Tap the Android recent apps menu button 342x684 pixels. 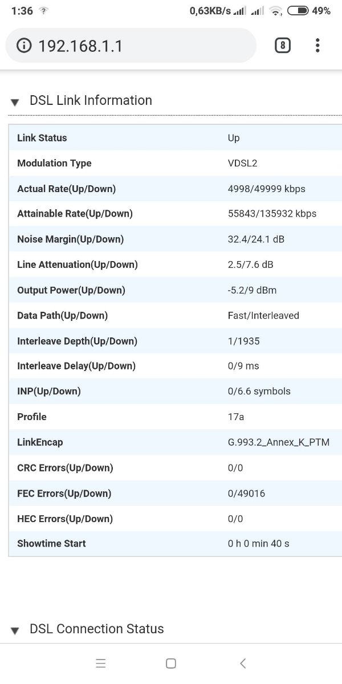[101, 663]
